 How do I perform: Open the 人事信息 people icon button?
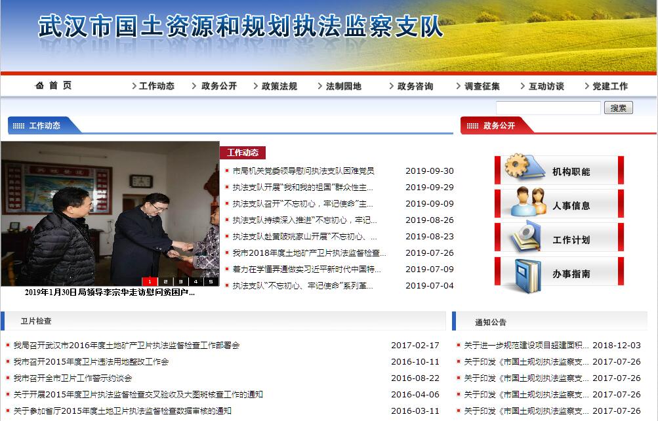point(559,203)
